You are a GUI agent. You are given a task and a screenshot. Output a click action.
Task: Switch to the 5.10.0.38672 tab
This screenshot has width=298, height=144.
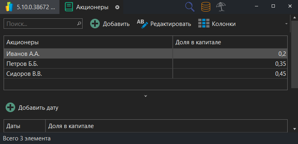tap(30, 7)
